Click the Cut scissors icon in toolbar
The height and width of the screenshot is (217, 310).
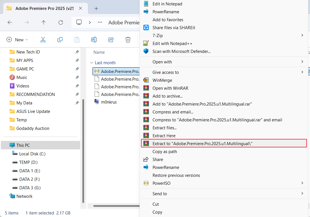point(43,40)
